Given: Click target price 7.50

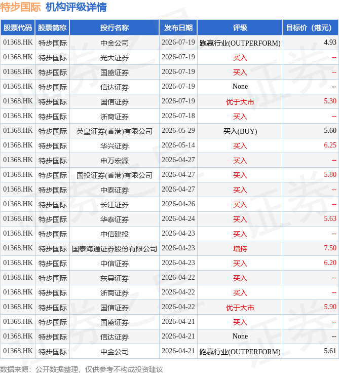Looking at the screenshot, I should pos(330,248).
